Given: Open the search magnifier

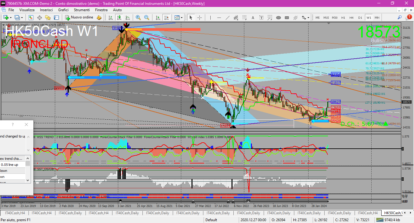Looking at the screenshot, I should tap(400, 18).
